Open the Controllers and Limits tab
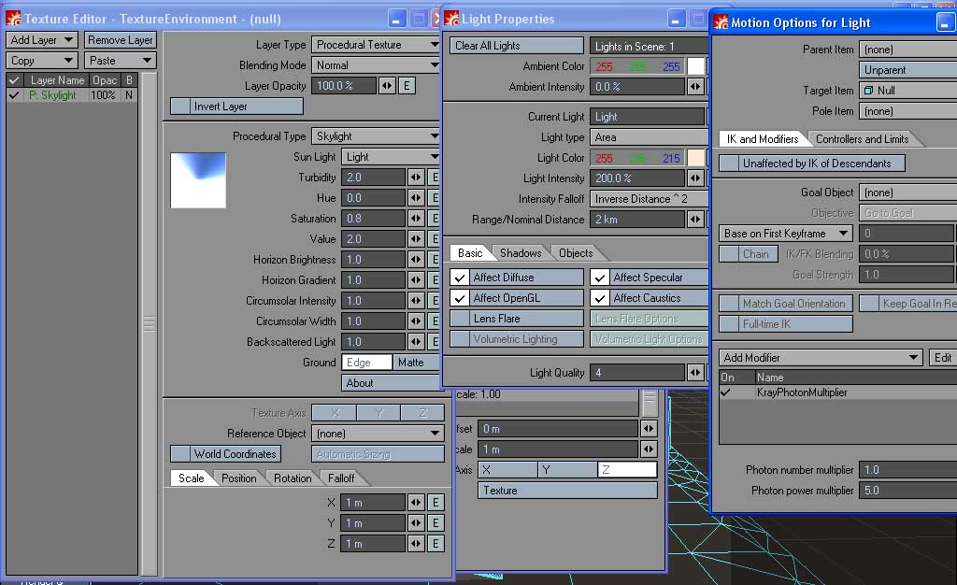Viewport: 957px width, 585px height. (862, 139)
